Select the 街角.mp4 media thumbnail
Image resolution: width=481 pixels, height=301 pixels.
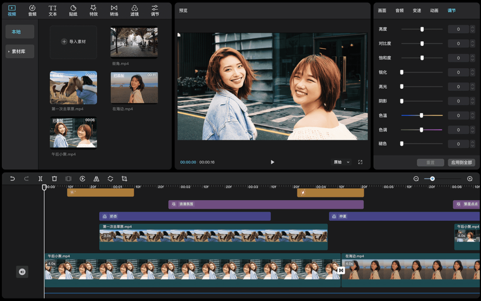134,42
